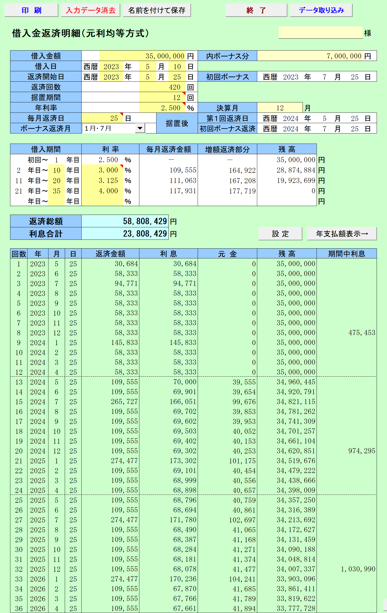Click repayment amount 145,833 in row 9
Image resolution: width=387 pixels, height=613 pixels.
[124, 342]
